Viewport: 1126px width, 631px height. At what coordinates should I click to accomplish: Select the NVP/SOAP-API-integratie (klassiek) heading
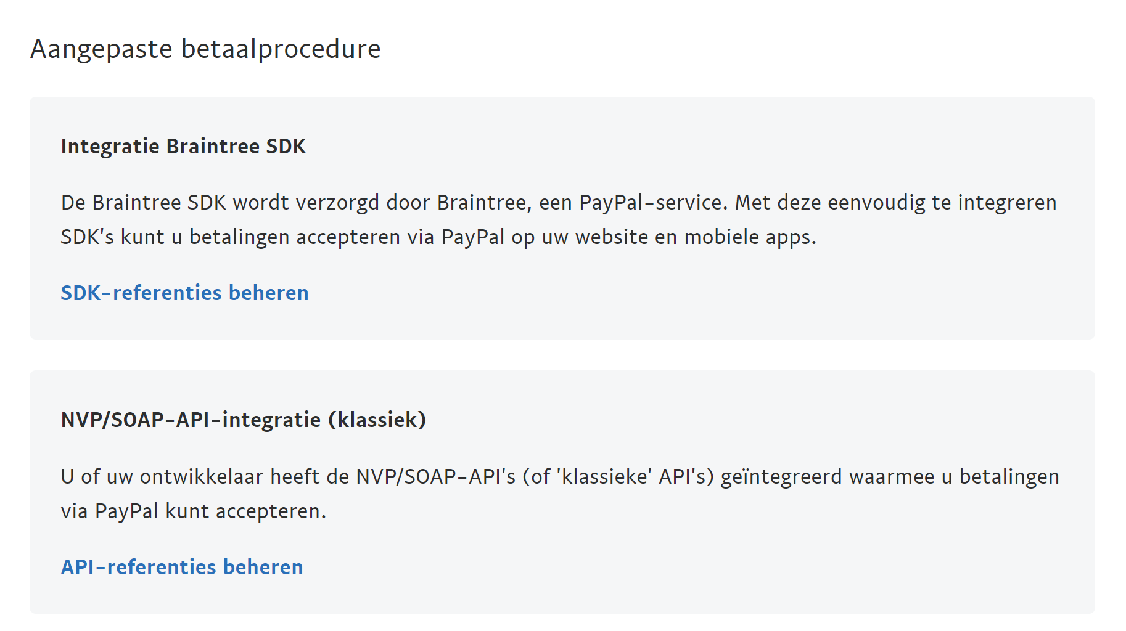244,420
